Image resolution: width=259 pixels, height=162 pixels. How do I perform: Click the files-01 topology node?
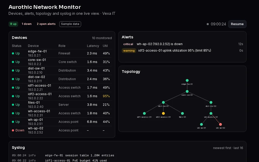tap(182, 113)
